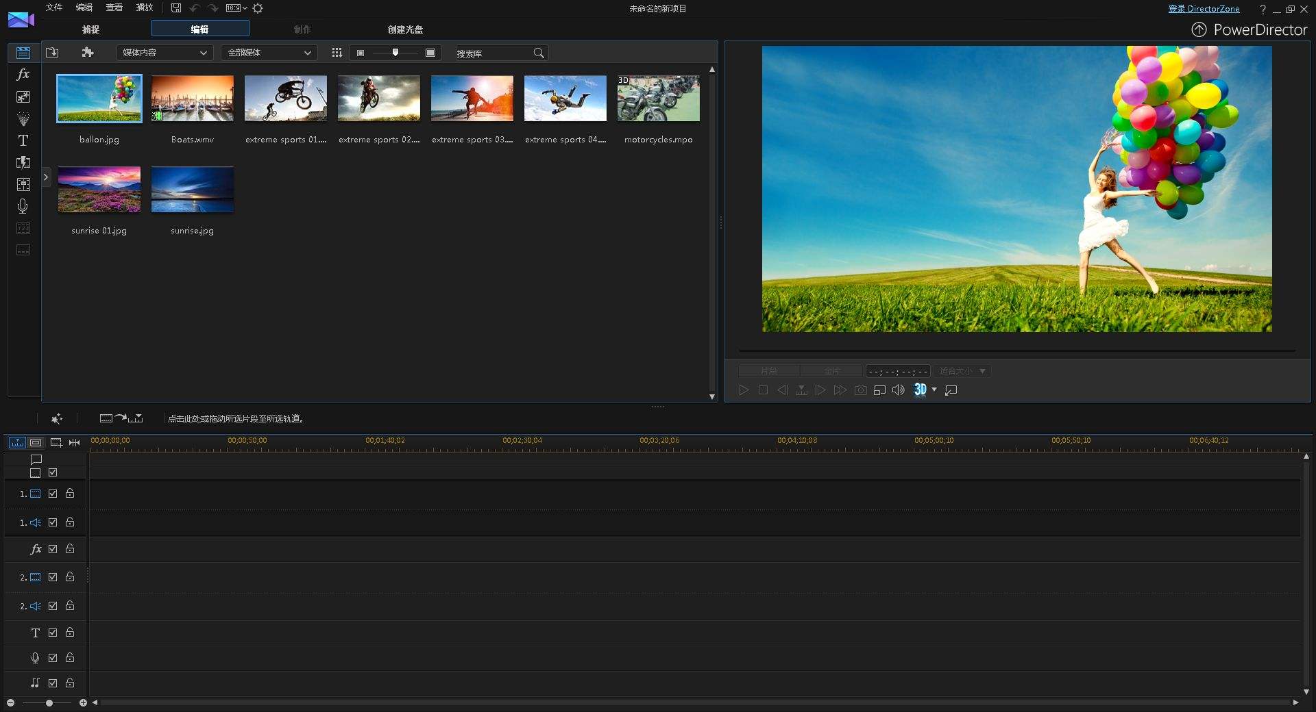This screenshot has height=712, width=1316.
Task: Disable video track 2 checkbox
Action: pos(53,577)
